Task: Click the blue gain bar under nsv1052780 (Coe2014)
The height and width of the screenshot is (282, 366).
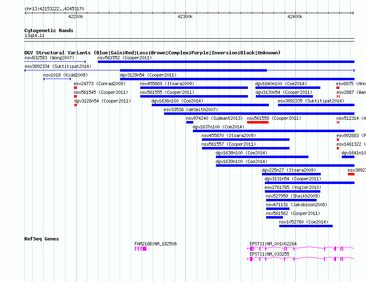Action: (x=306, y=226)
